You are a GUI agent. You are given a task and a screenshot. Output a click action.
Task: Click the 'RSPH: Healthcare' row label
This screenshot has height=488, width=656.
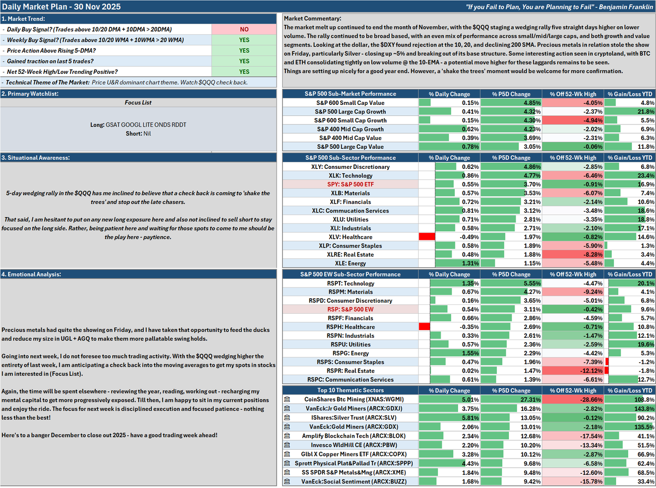pos(350,327)
